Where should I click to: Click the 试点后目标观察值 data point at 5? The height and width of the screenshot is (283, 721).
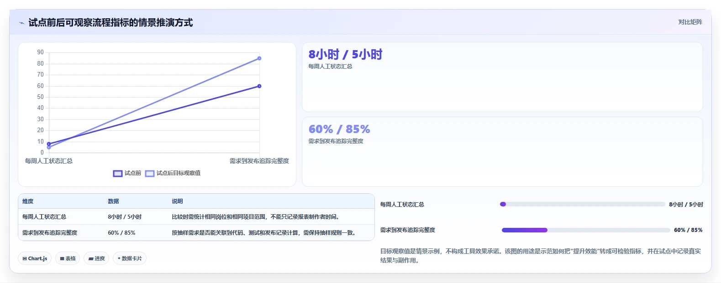tap(49, 147)
